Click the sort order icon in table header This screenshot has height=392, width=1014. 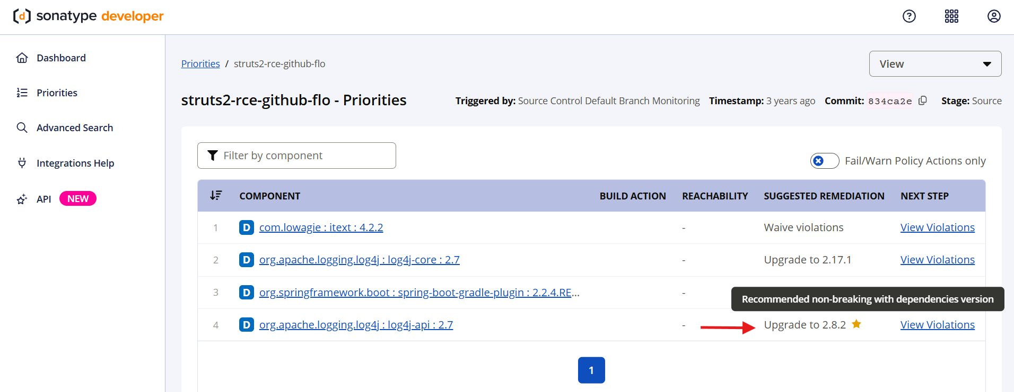[x=216, y=196]
